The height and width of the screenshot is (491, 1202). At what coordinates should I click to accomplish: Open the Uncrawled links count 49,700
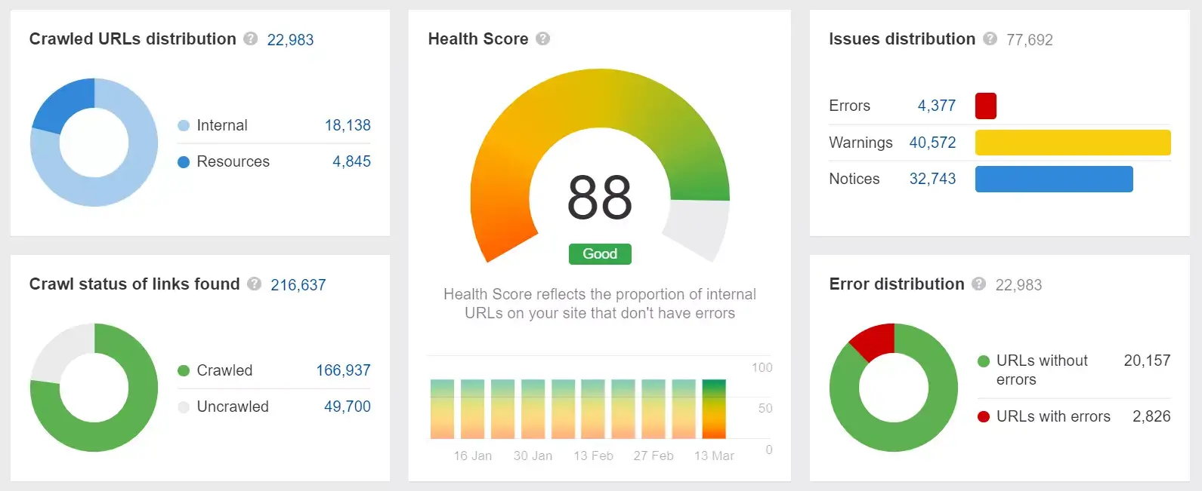click(348, 407)
